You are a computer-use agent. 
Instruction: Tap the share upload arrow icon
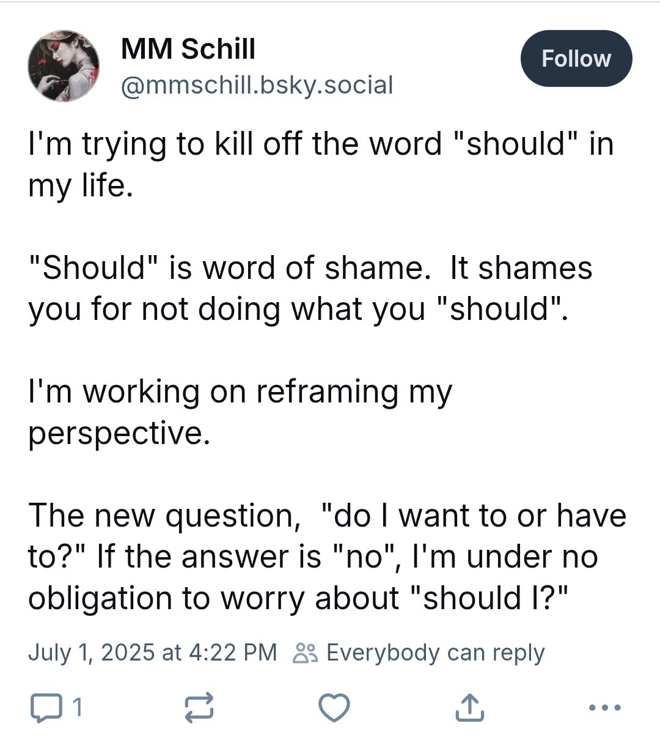469,708
